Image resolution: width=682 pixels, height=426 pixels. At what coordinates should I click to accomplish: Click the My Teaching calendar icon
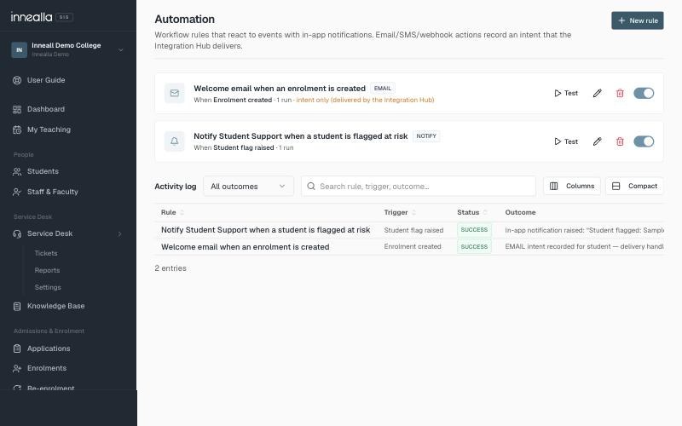click(x=17, y=130)
